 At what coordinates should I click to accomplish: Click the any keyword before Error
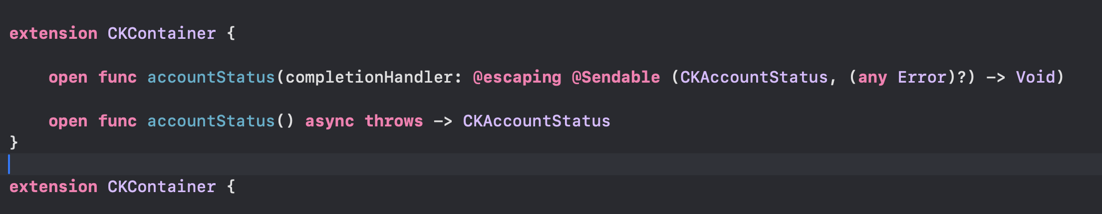(872, 77)
